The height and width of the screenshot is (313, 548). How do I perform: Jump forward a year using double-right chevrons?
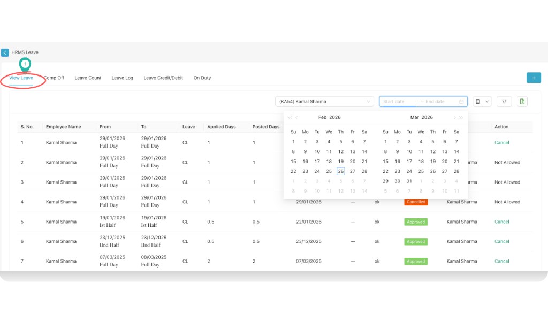tap(462, 117)
